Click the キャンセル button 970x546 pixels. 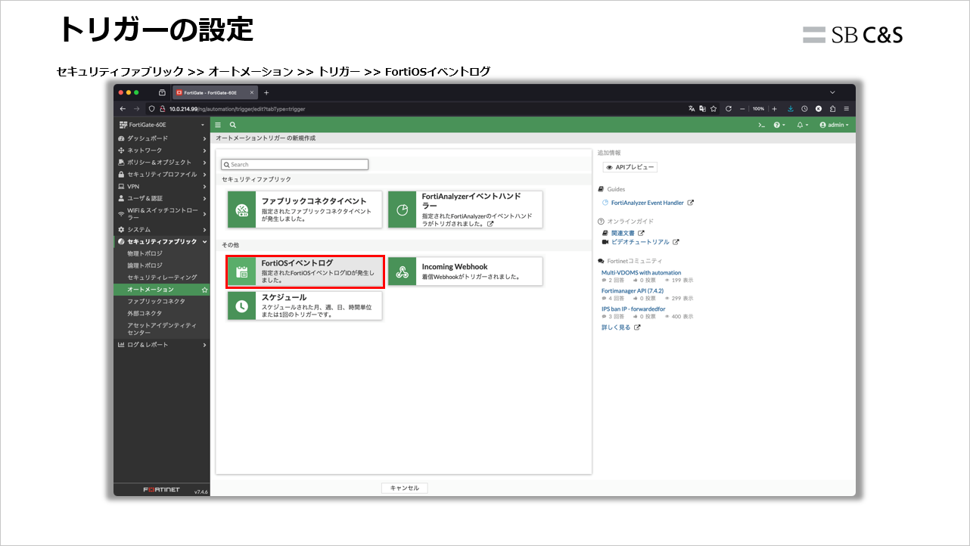404,489
